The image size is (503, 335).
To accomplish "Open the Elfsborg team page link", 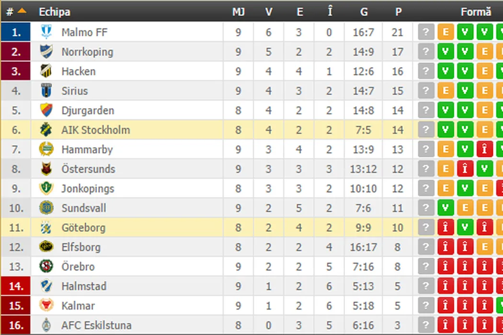I will (x=81, y=247).
